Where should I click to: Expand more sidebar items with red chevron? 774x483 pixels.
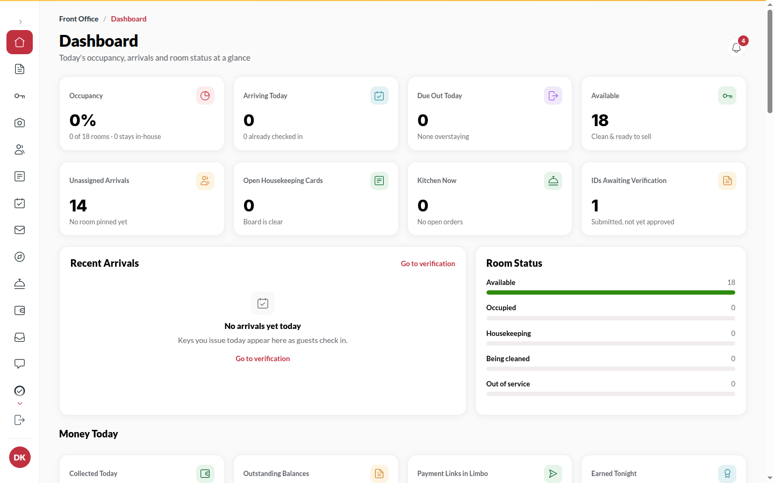[20, 404]
